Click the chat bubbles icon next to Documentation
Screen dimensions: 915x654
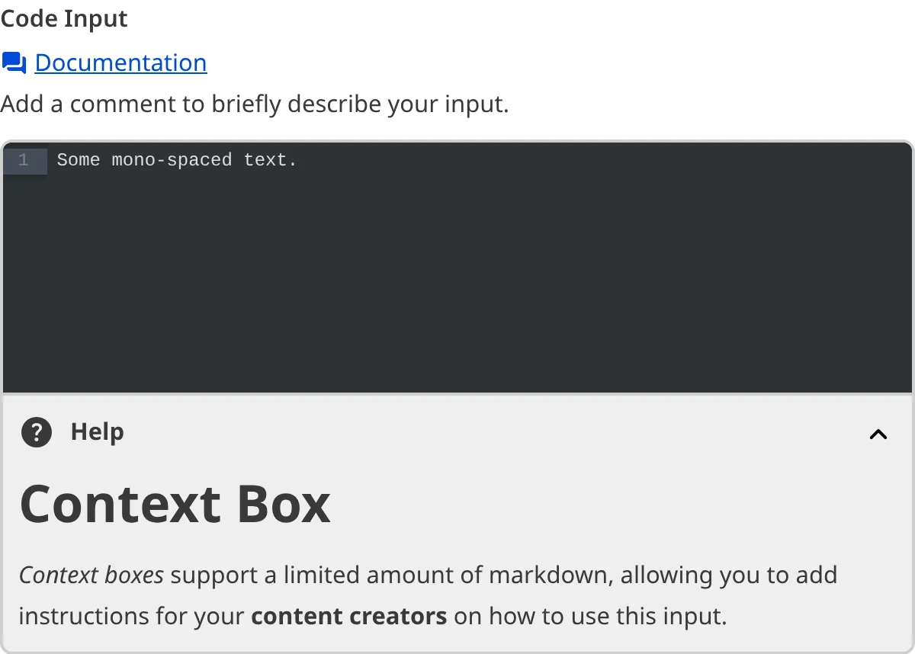pos(14,63)
